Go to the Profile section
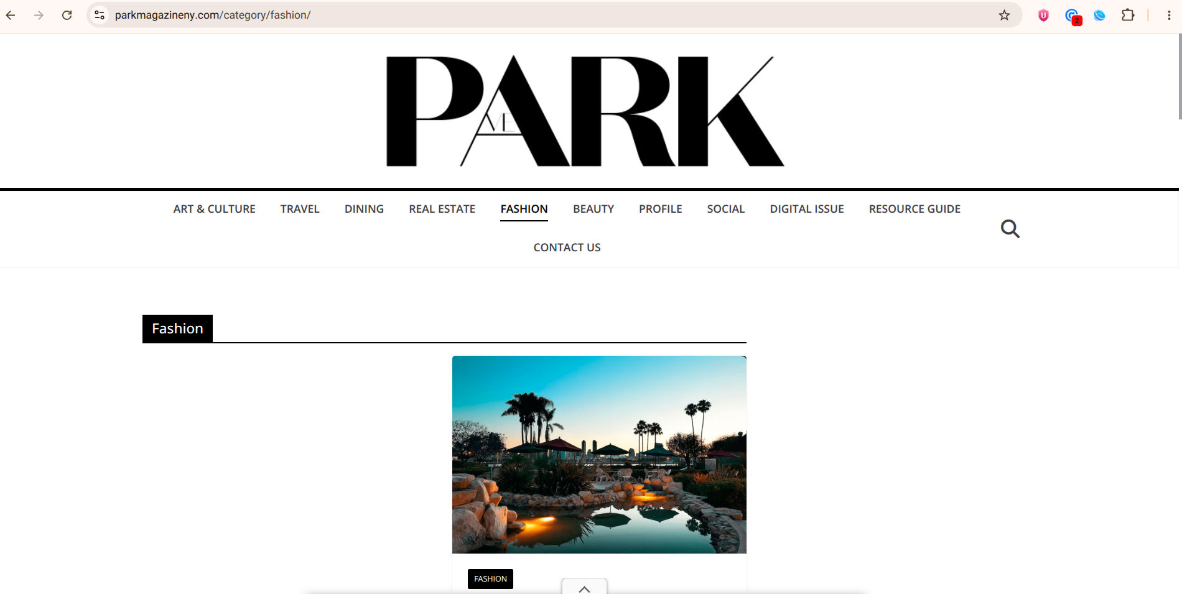 (660, 209)
